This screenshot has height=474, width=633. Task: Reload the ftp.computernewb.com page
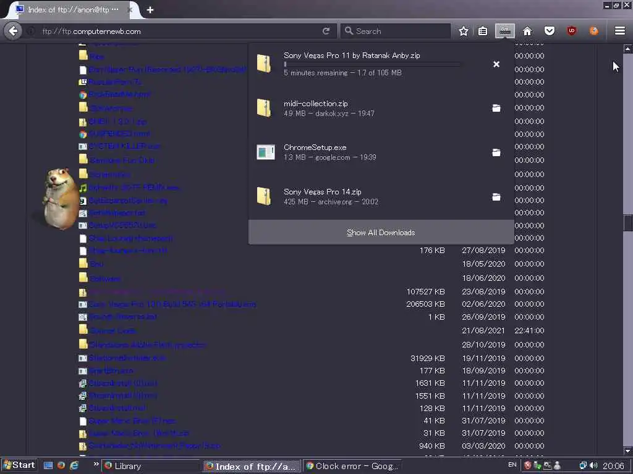click(326, 31)
